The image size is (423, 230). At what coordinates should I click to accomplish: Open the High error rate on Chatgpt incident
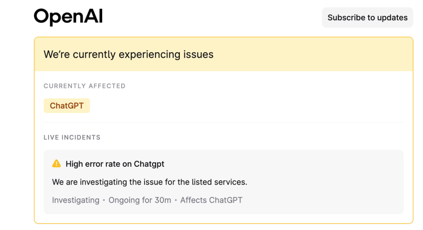[x=115, y=164]
